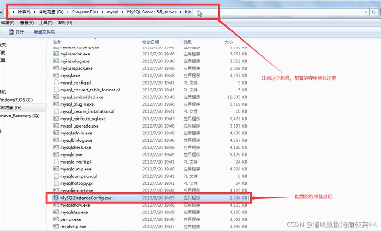The width and height of the screenshot is (381, 231).
Task: Click the mysqldump.exe file icon
Action: 56,169
